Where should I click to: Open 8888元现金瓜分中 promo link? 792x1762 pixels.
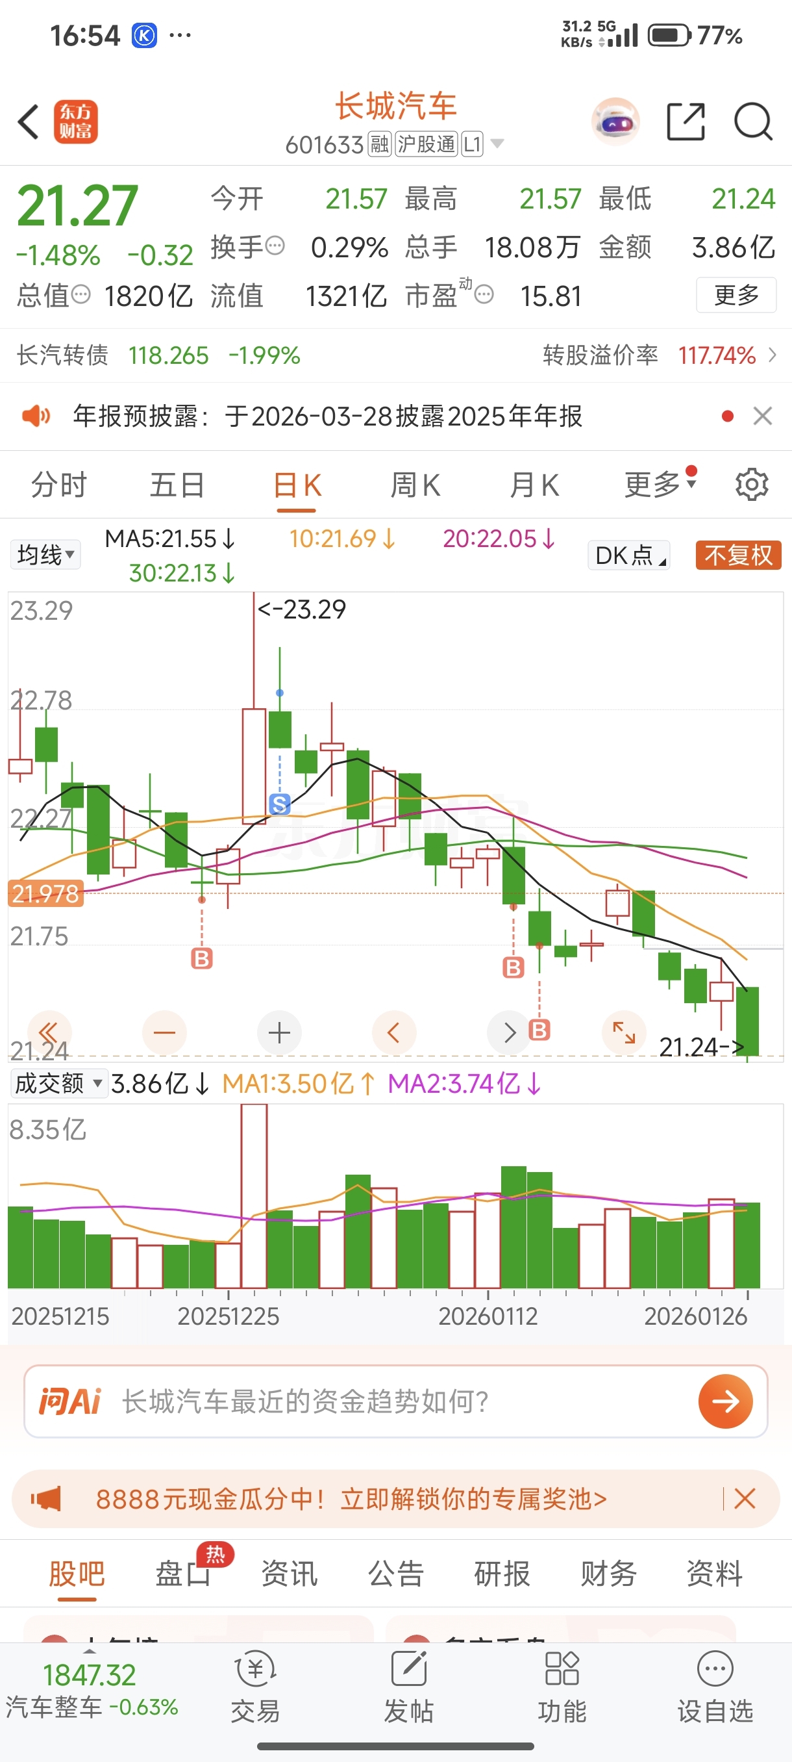coord(351,1499)
